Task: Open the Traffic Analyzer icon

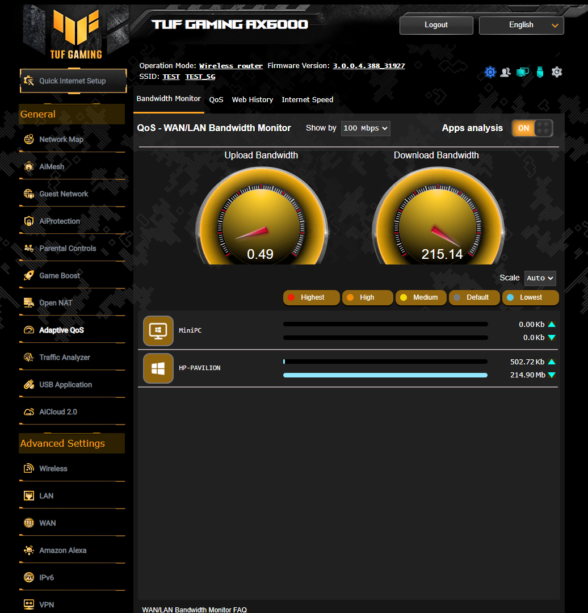Action: pyautogui.click(x=29, y=358)
